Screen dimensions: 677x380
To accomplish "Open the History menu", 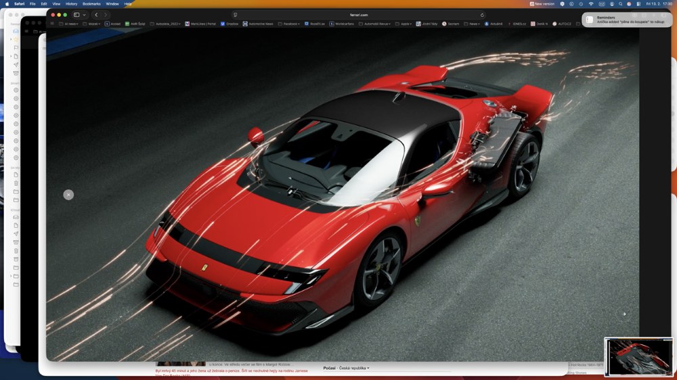I will (71, 4).
